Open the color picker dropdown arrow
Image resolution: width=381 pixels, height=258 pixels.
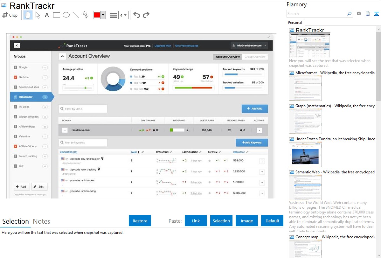pyautogui.click(x=103, y=15)
